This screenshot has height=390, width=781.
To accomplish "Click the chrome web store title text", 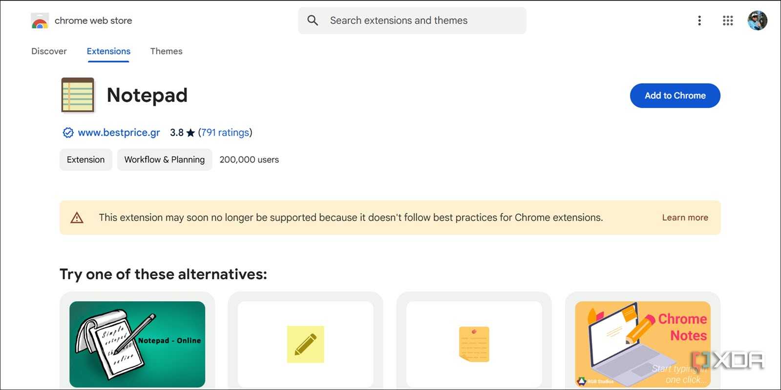I will click(x=93, y=20).
